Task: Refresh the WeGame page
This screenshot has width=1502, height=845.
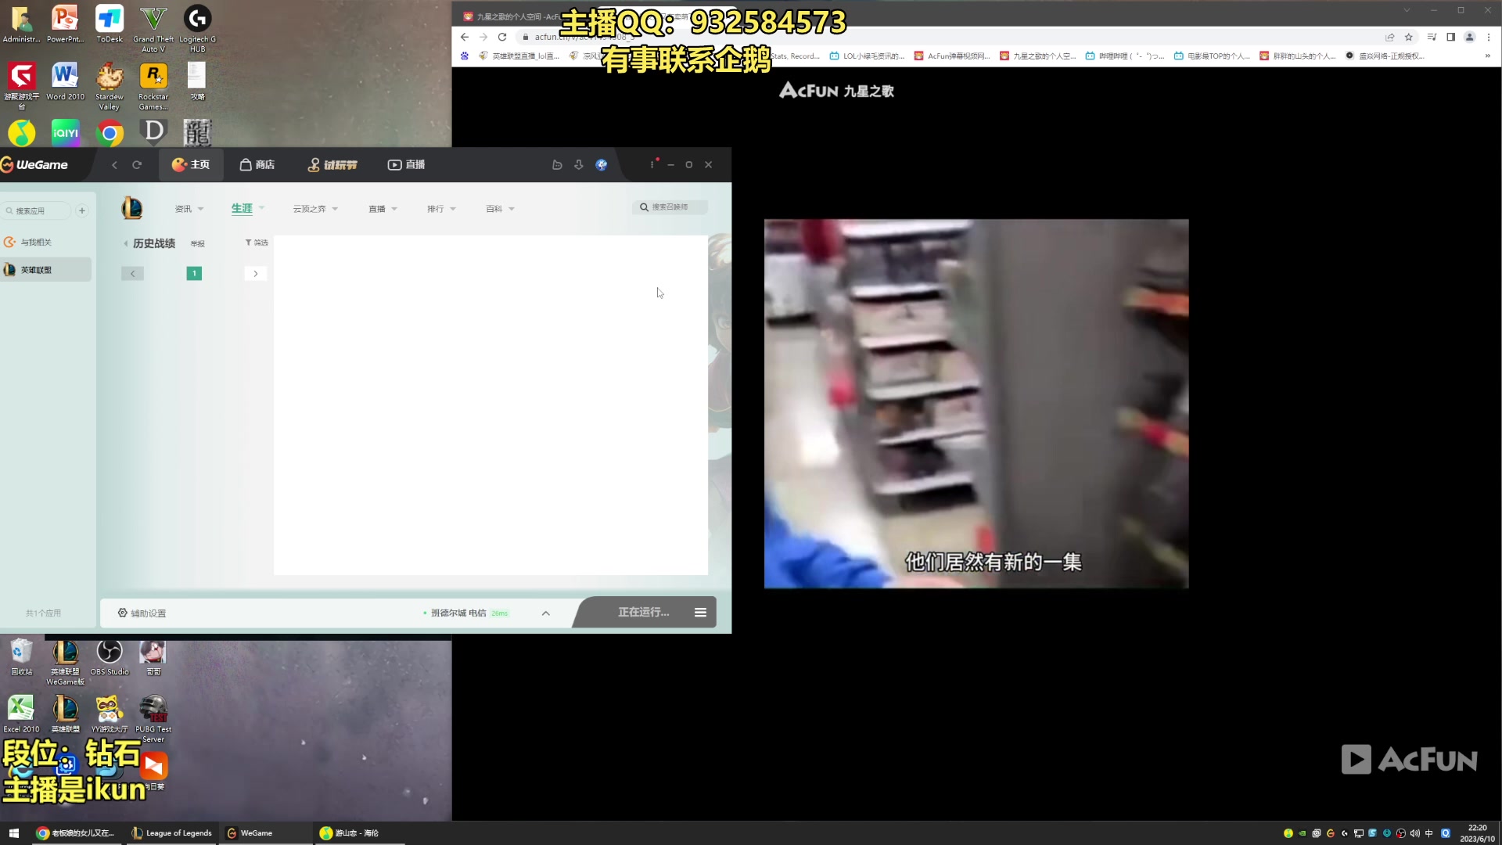Action: click(x=137, y=165)
